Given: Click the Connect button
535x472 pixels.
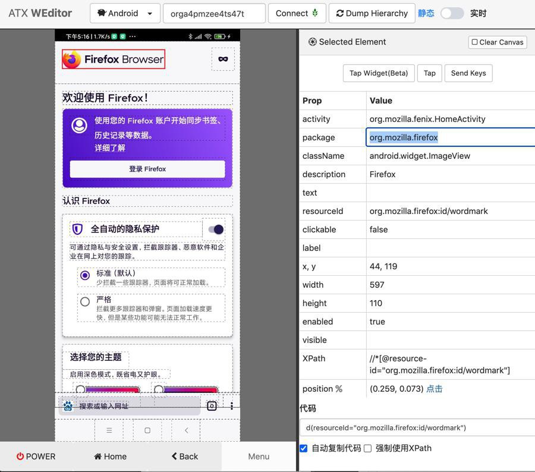Looking at the screenshot, I should pos(297,13).
